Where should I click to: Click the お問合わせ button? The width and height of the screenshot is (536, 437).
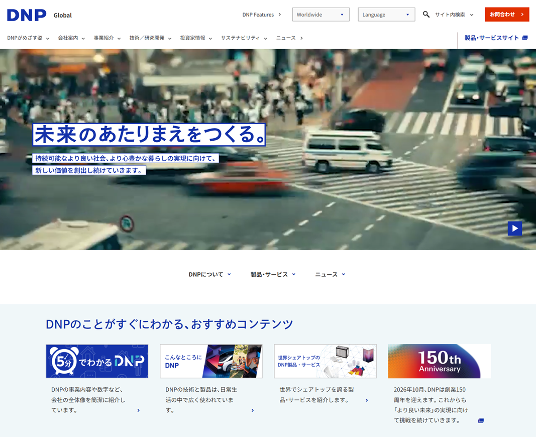(506, 15)
